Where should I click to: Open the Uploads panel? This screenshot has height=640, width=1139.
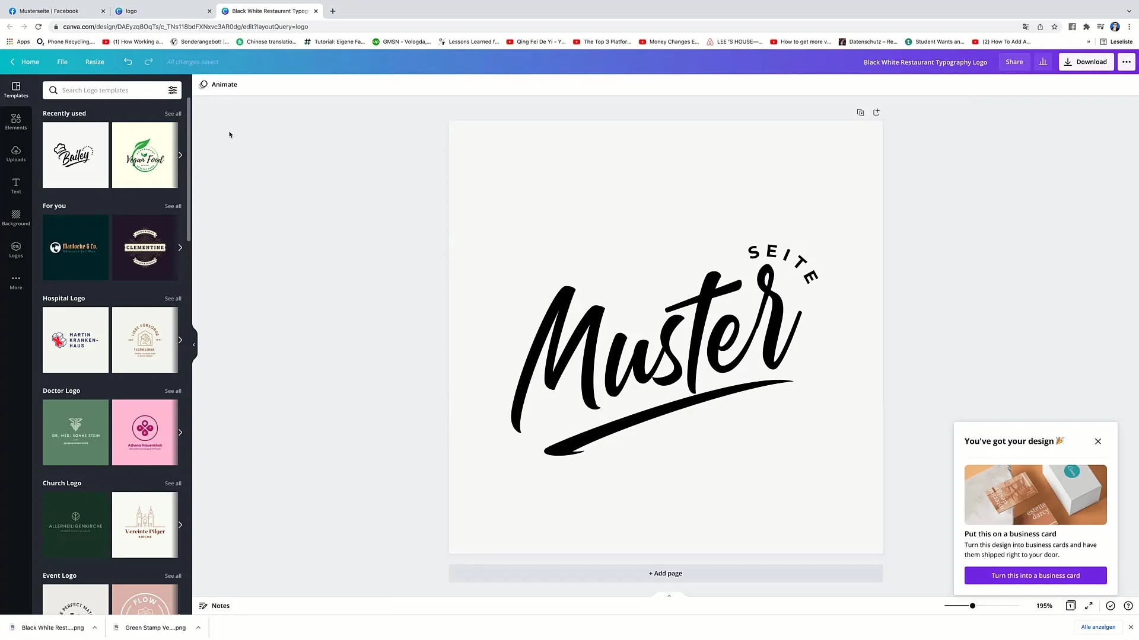coord(15,154)
